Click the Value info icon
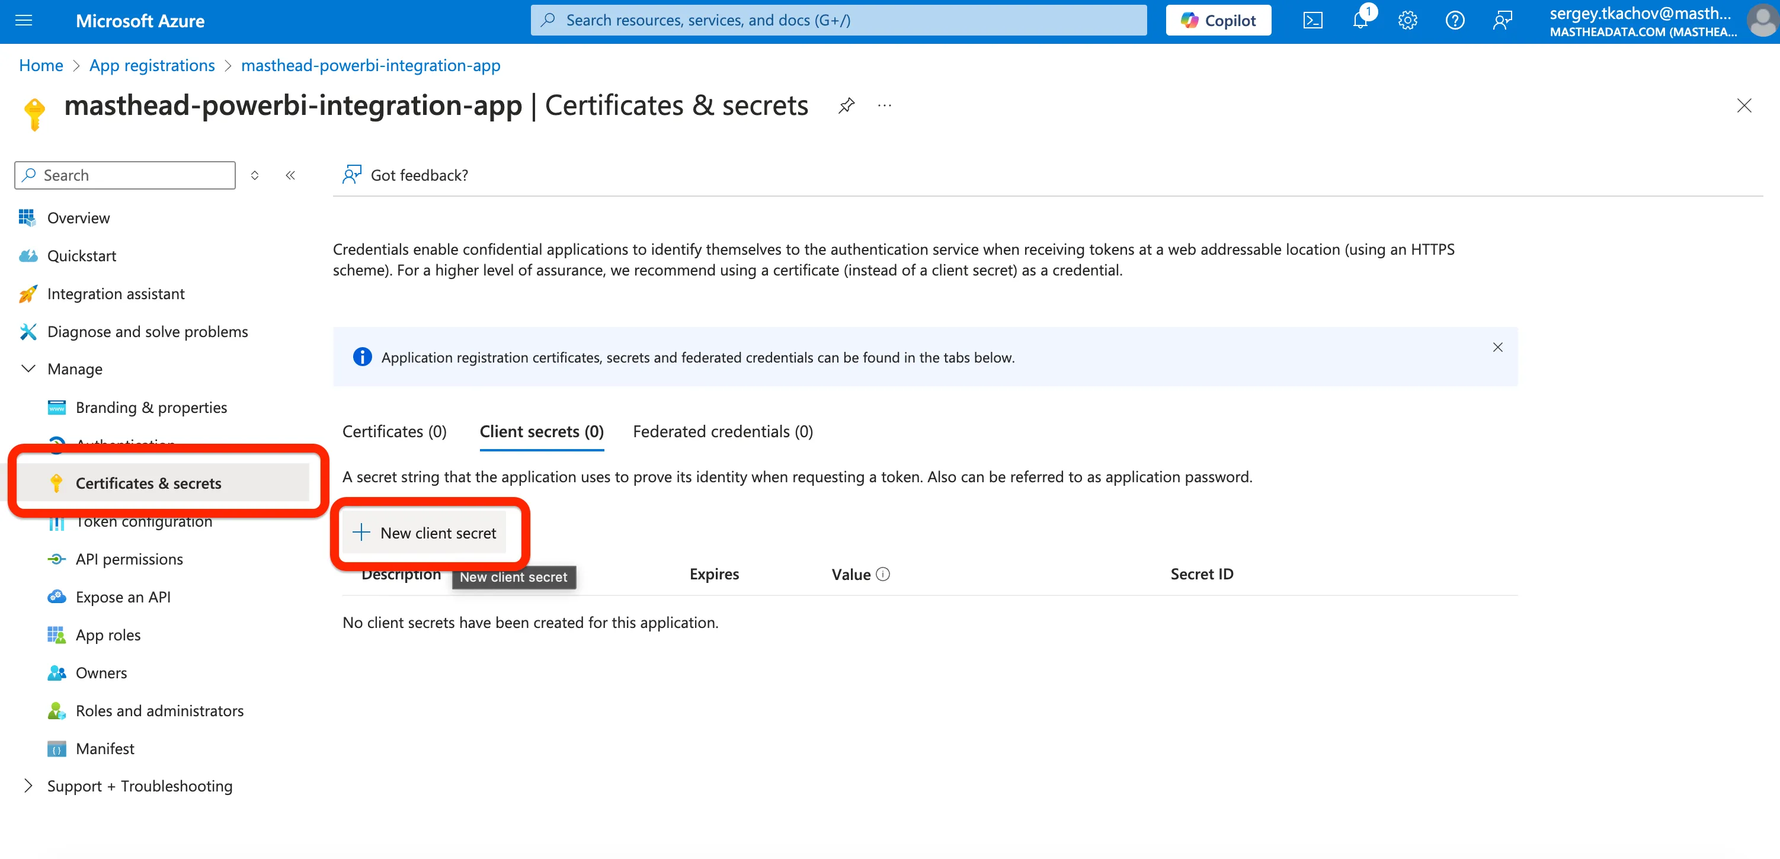The height and width of the screenshot is (859, 1780). (883, 574)
